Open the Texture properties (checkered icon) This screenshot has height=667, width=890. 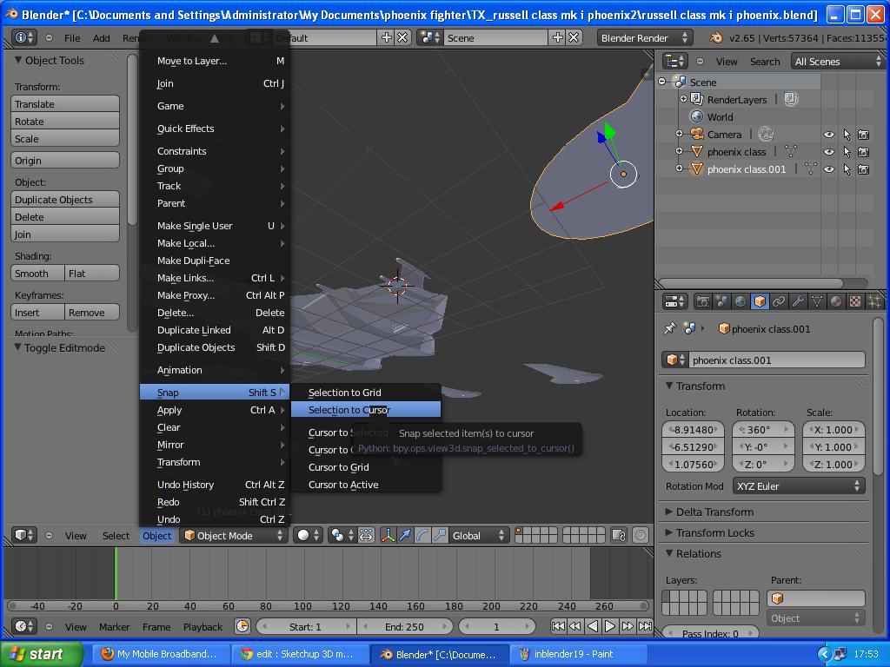853,300
